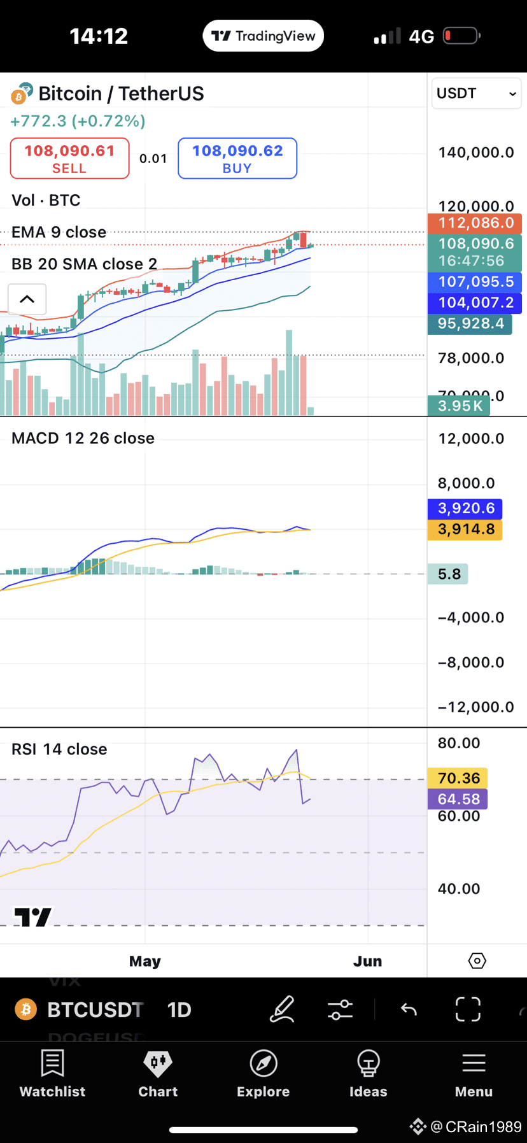Tap the 78,000.0 price axis label

471,358
